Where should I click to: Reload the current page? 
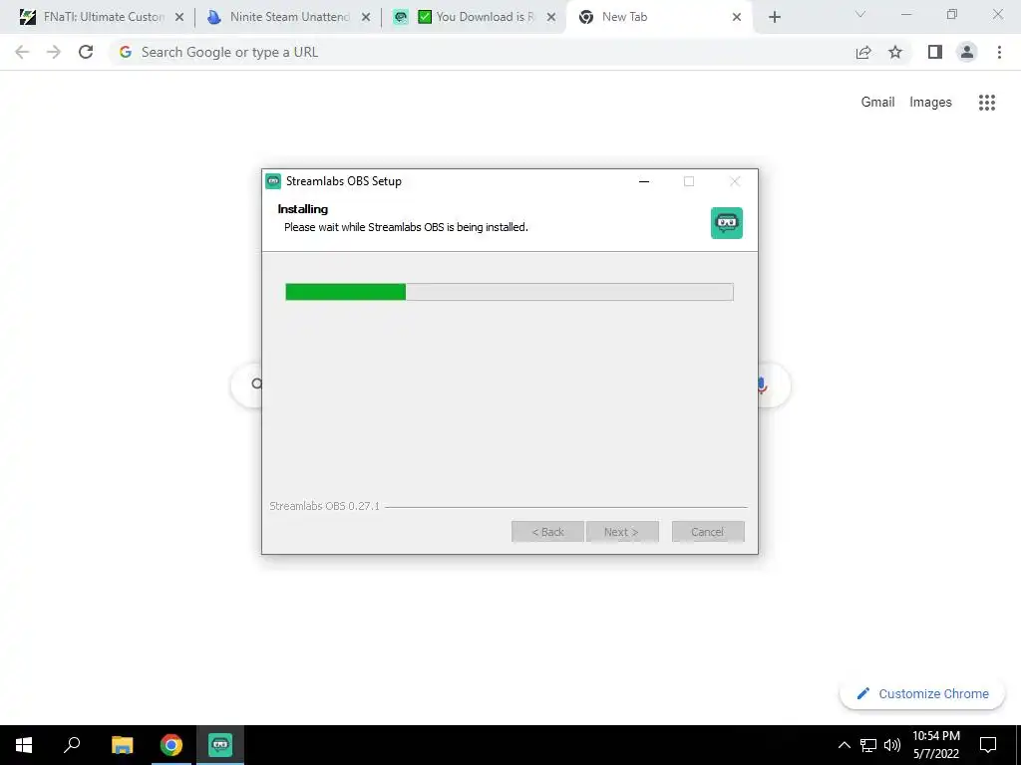coord(86,52)
